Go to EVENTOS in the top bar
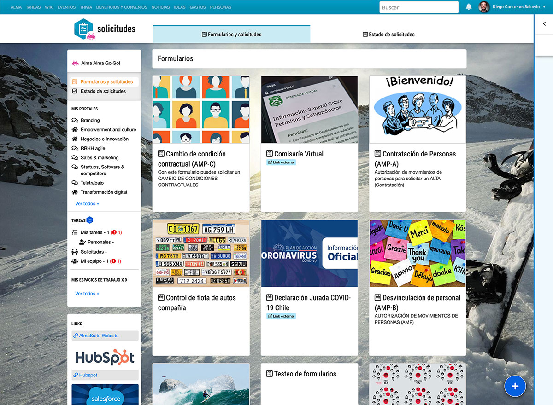The height and width of the screenshot is (405, 553). pyautogui.click(x=67, y=7)
